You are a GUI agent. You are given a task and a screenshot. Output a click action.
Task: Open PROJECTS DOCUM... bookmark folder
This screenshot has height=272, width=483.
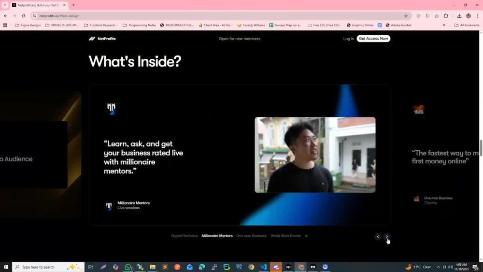pos(62,25)
